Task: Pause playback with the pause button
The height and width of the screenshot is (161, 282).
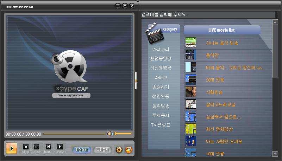Action: (x=36, y=147)
